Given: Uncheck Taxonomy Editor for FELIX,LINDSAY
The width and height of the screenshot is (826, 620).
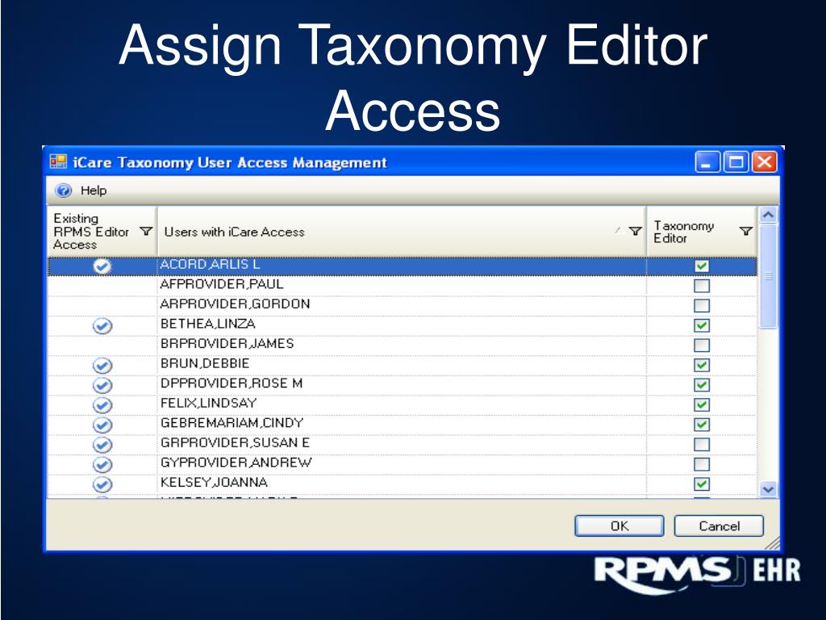Looking at the screenshot, I should [701, 405].
